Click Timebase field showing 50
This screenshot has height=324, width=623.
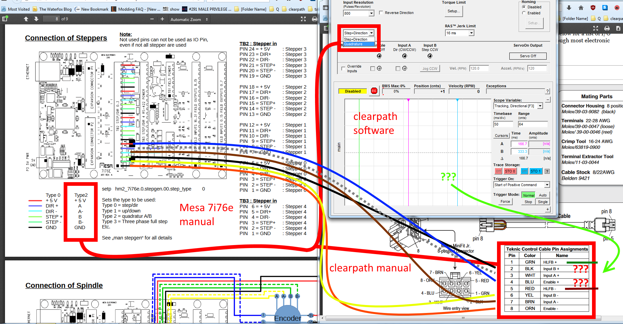(503, 124)
